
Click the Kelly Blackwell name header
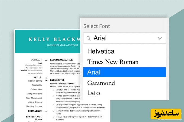(54, 39)
